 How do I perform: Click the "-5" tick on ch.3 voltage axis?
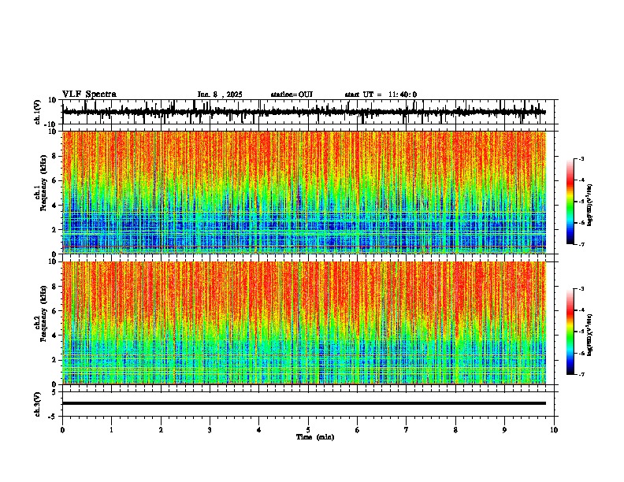[54, 417]
